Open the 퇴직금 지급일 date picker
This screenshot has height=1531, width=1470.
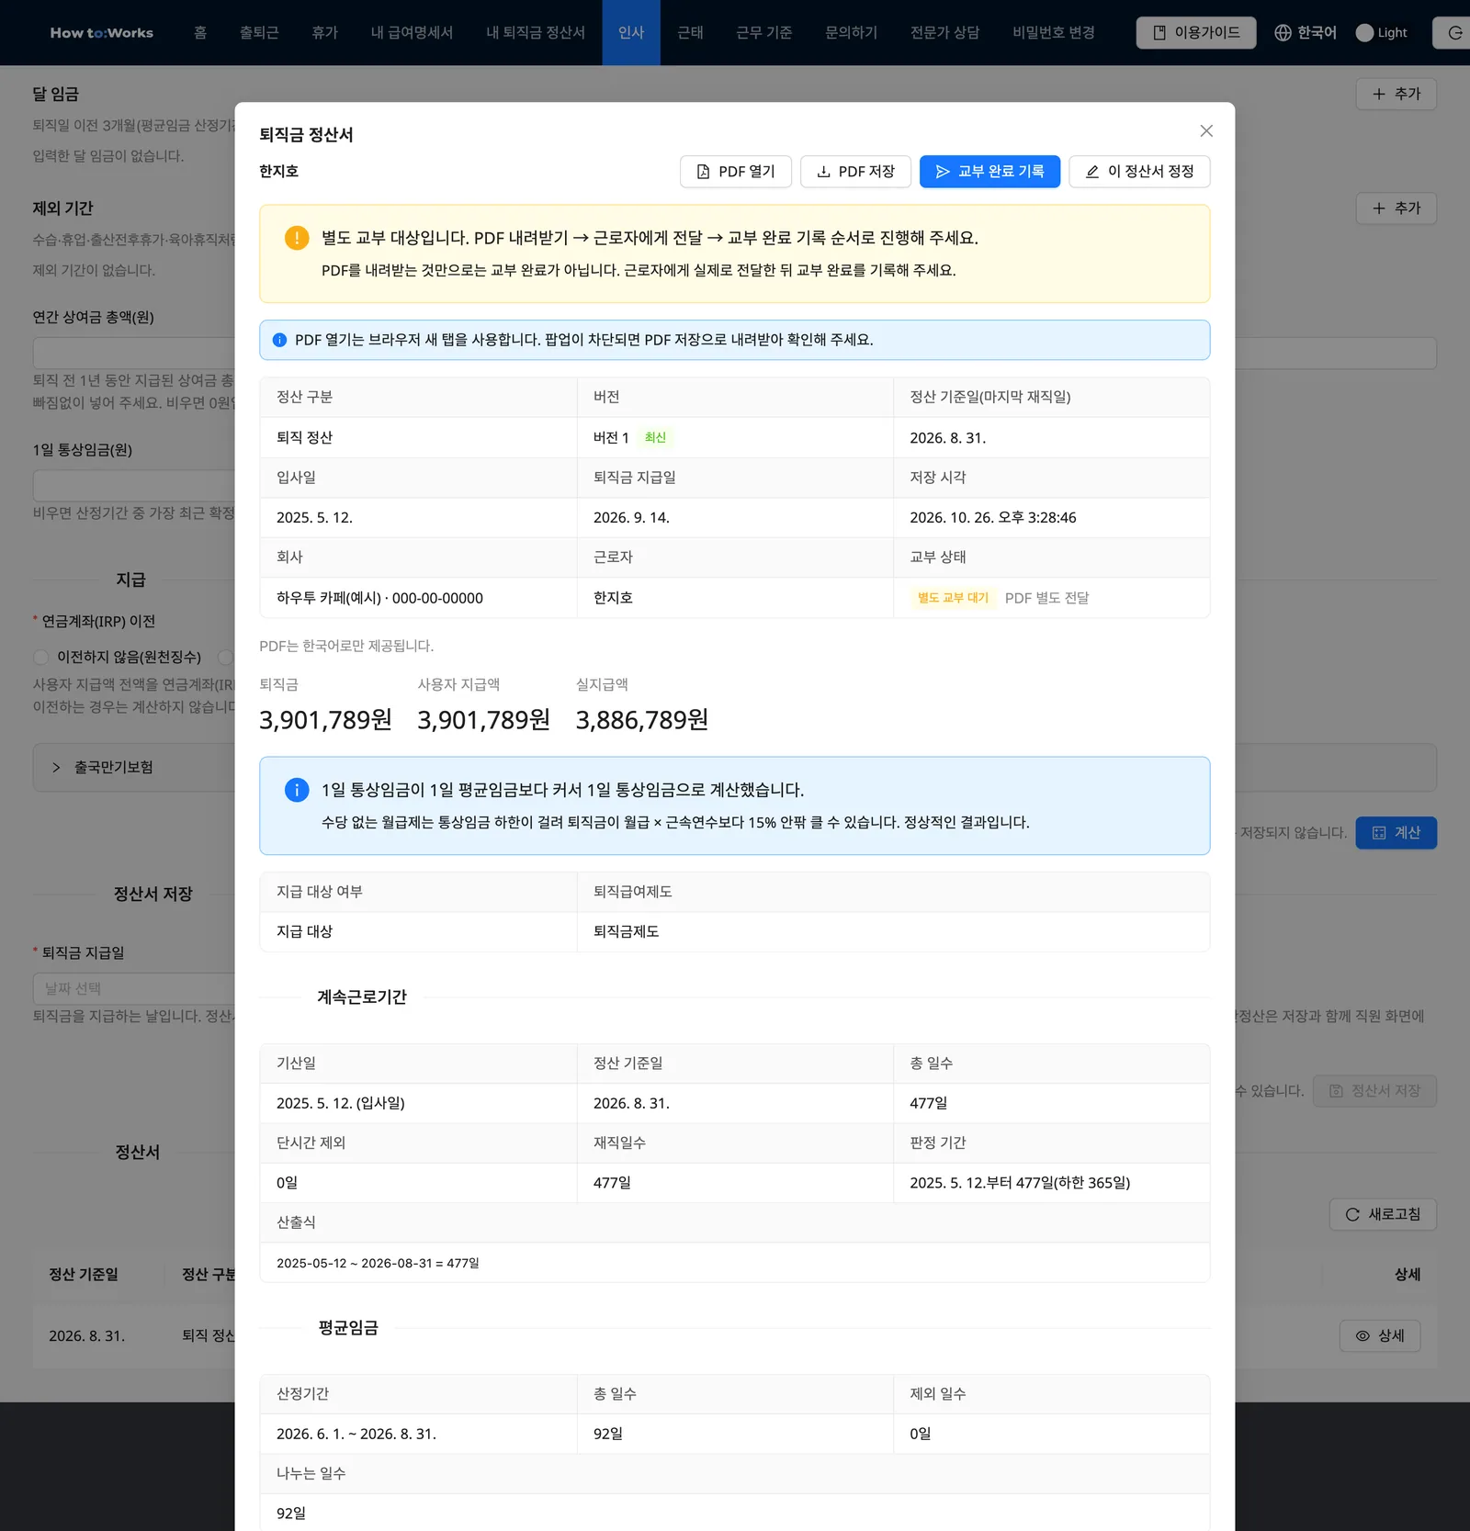(134, 988)
